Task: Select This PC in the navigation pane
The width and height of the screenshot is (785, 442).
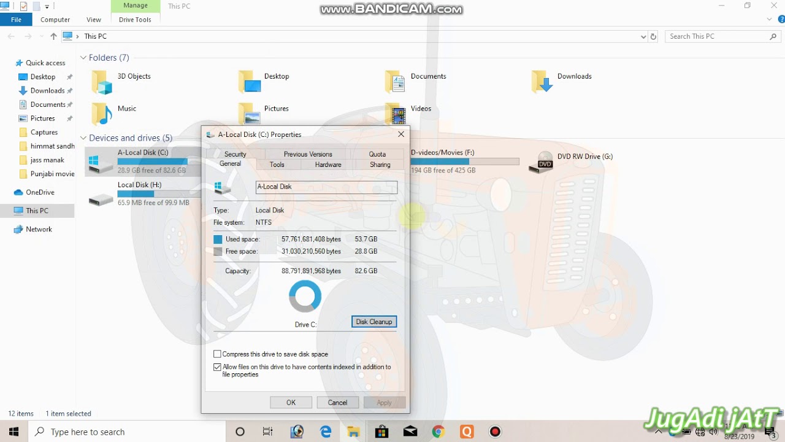Action: click(37, 211)
